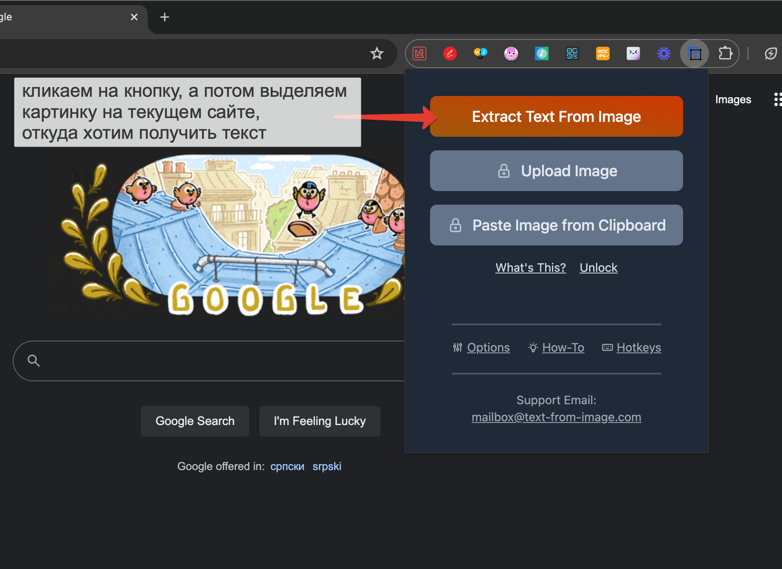
Task: Click the QR code extension icon
Action: click(x=572, y=54)
